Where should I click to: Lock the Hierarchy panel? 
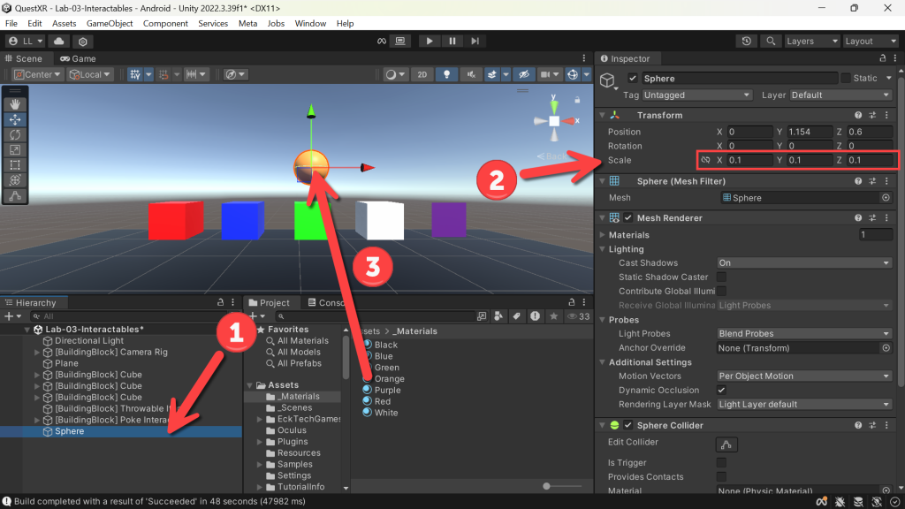(x=220, y=302)
